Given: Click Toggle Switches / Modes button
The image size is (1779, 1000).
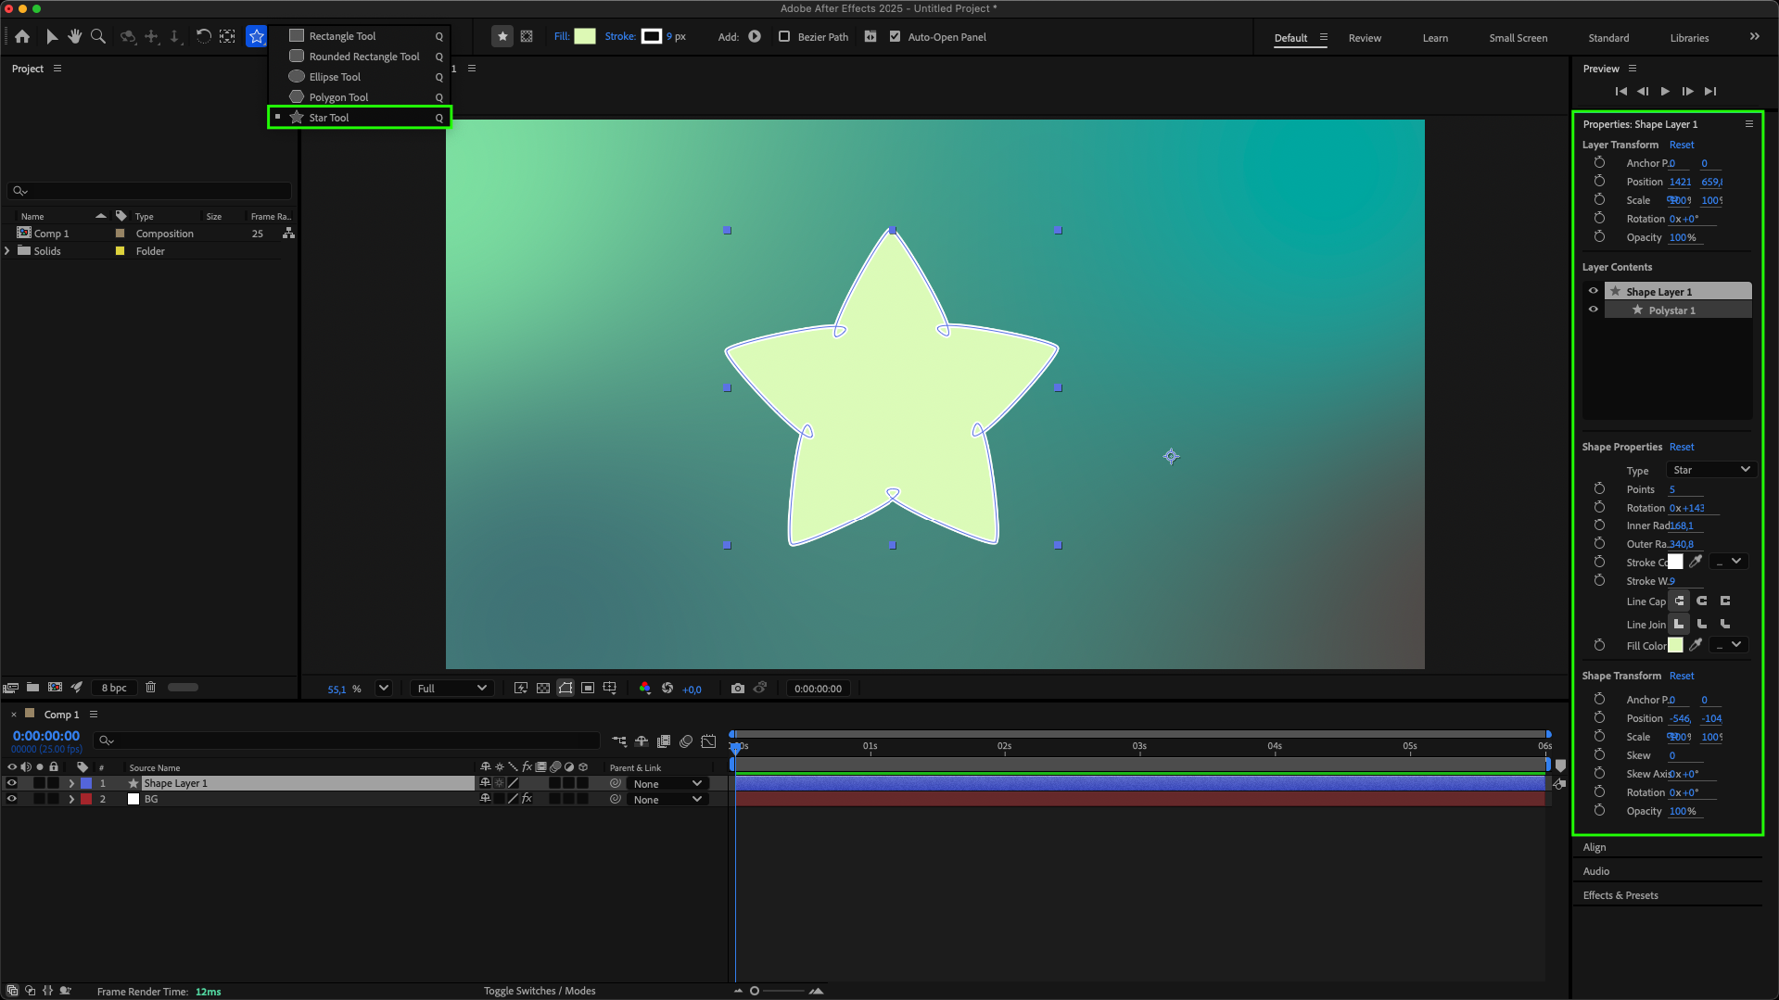Looking at the screenshot, I should pyautogui.click(x=540, y=991).
